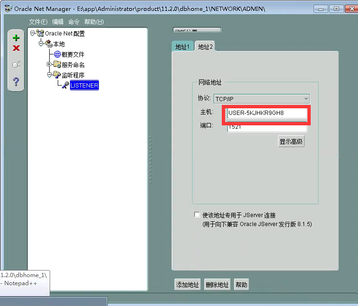Select the LISTENER tree item
The image size is (358, 306).
pos(85,85)
